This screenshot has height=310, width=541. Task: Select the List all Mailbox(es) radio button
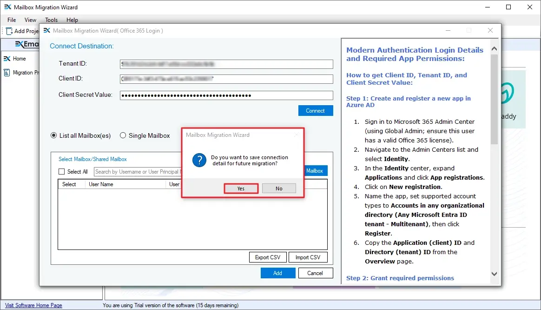tap(53, 135)
